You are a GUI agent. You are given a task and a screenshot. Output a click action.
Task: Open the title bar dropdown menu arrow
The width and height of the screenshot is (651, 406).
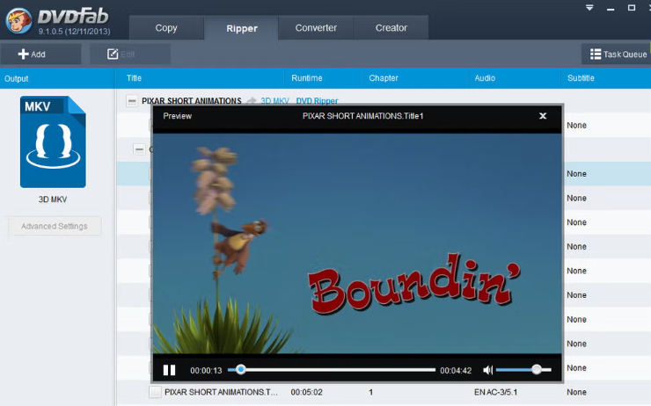tap(589, 8)
